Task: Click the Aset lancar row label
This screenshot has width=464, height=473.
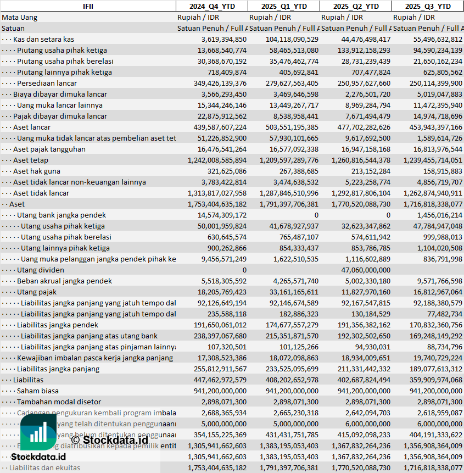Action: (x=32, y=127)
